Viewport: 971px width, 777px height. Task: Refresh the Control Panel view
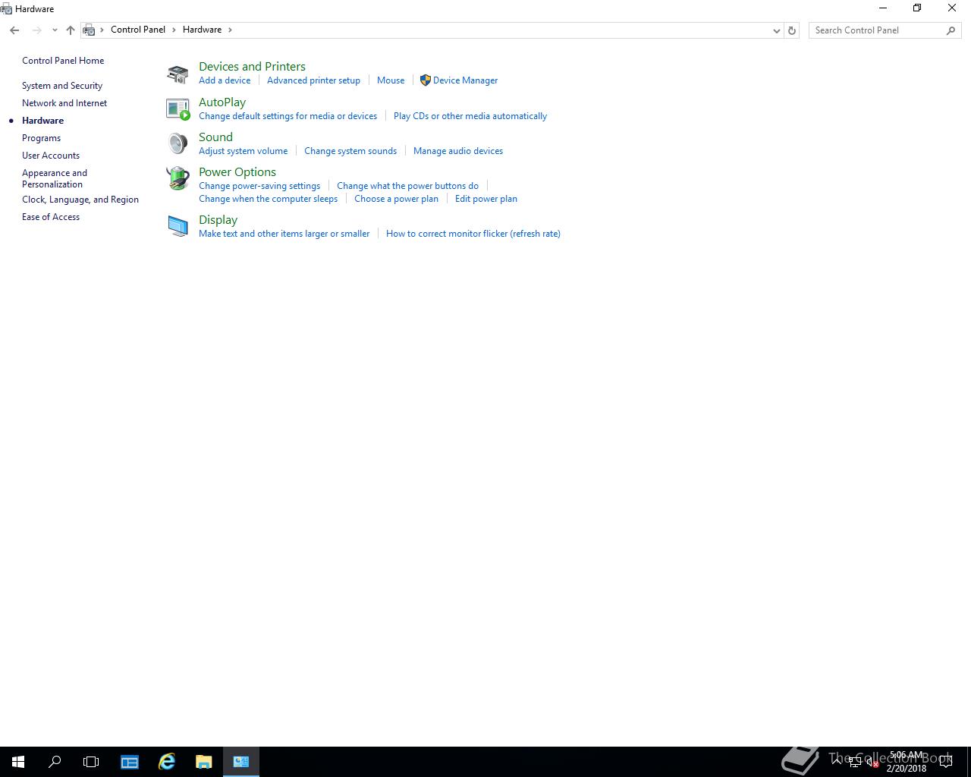792,30
